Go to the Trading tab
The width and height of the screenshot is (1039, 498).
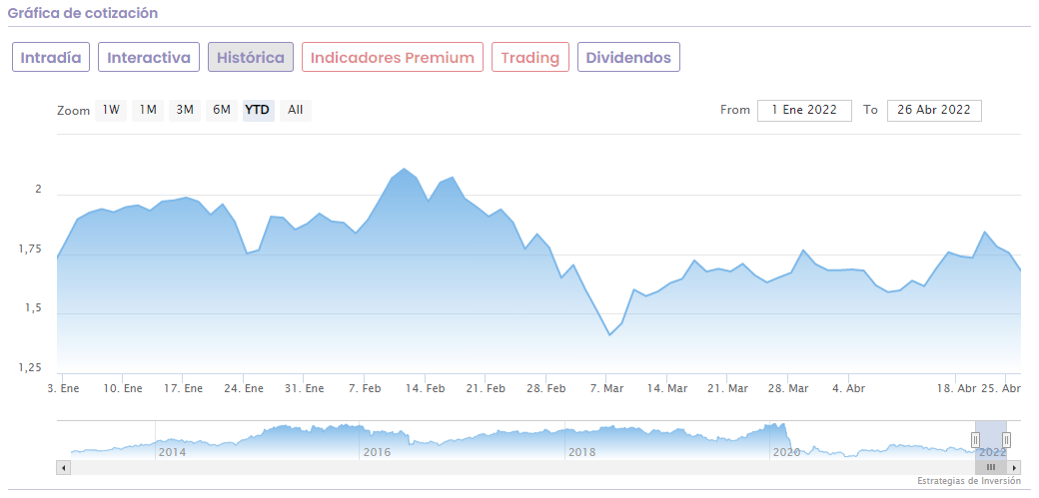click(530, 57)
